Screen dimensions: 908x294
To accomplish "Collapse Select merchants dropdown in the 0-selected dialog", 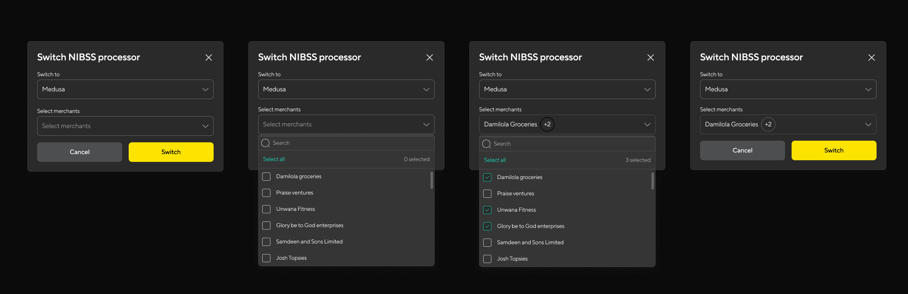I will click(346, 124).
